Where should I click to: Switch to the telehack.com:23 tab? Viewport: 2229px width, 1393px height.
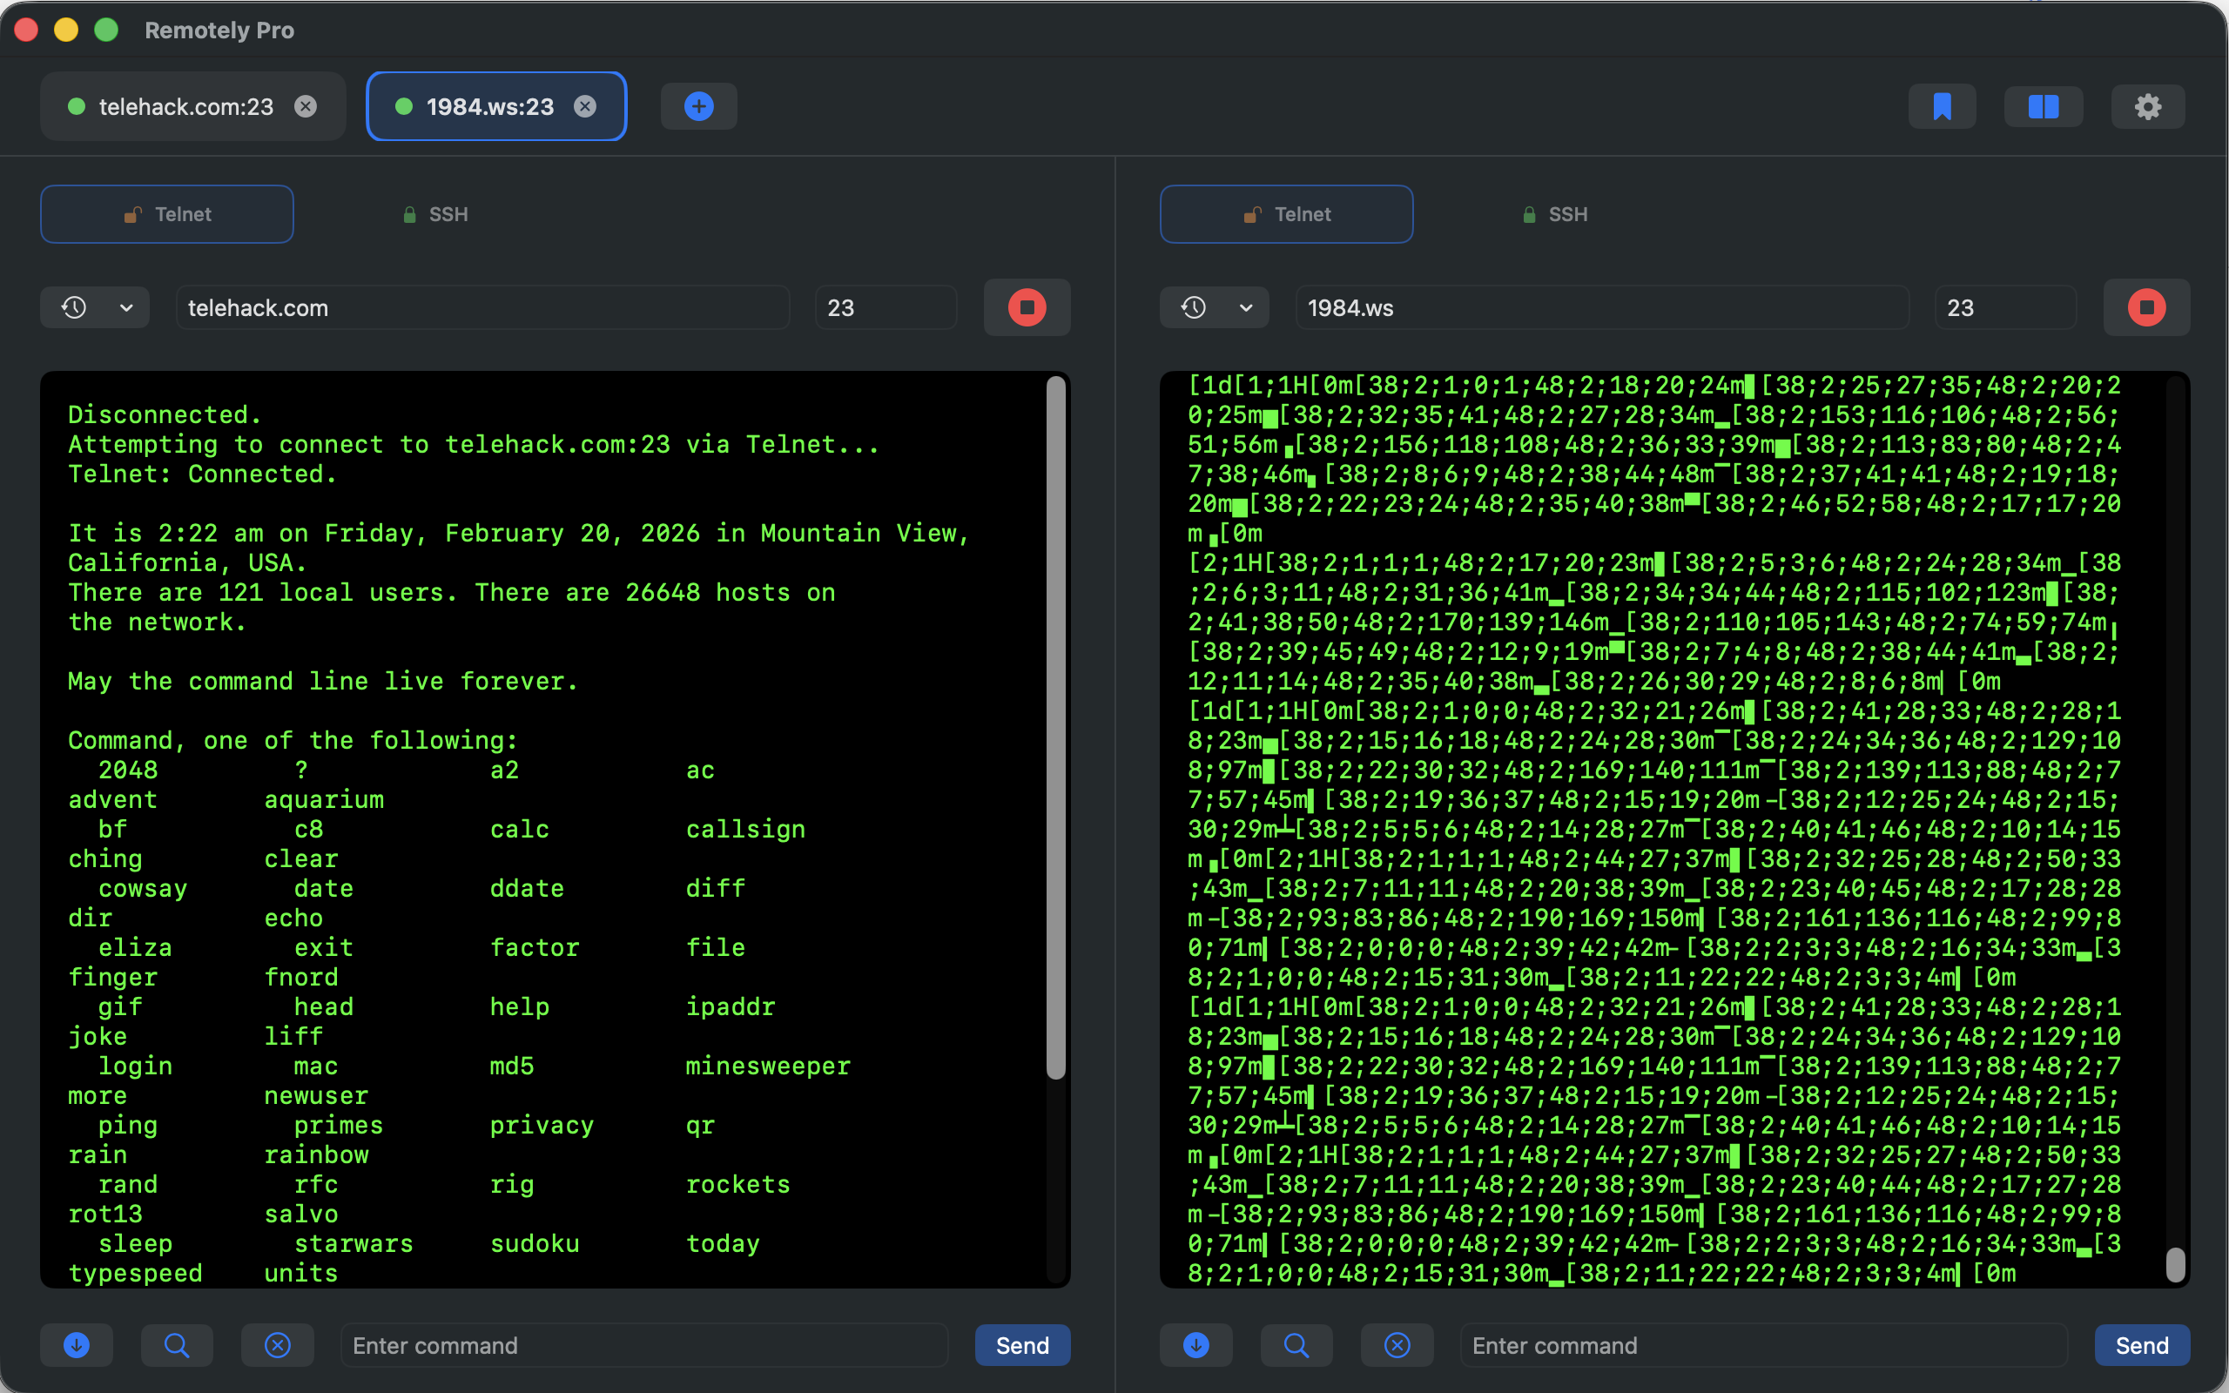[192, 107]
